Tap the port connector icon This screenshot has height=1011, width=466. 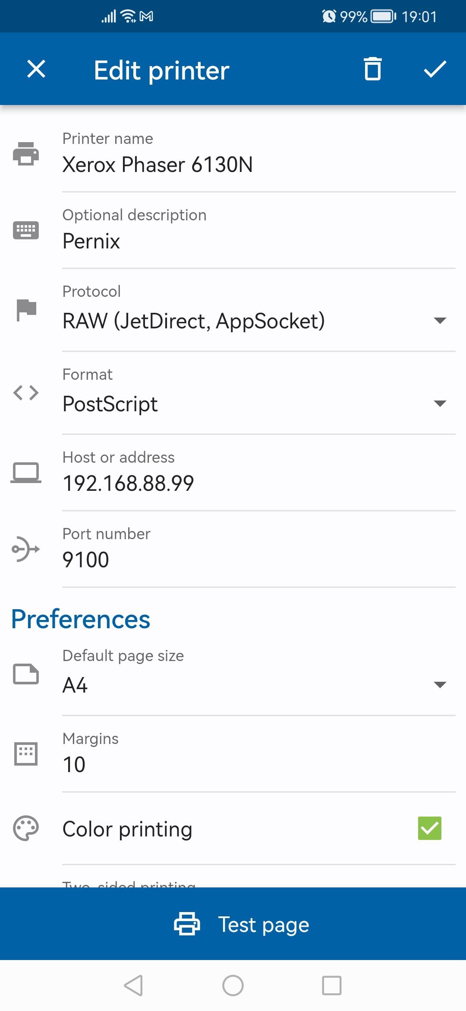(x=26, y=549)
